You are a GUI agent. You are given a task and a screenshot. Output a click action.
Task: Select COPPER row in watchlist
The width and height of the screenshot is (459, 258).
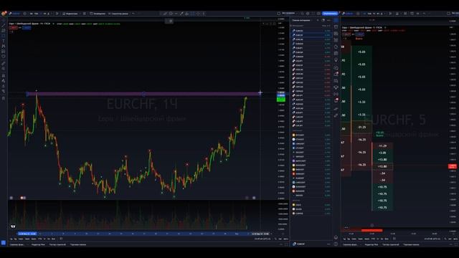pyautogui.click(x=311, y=214)
